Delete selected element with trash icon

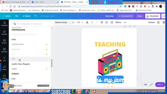[164, 22]
